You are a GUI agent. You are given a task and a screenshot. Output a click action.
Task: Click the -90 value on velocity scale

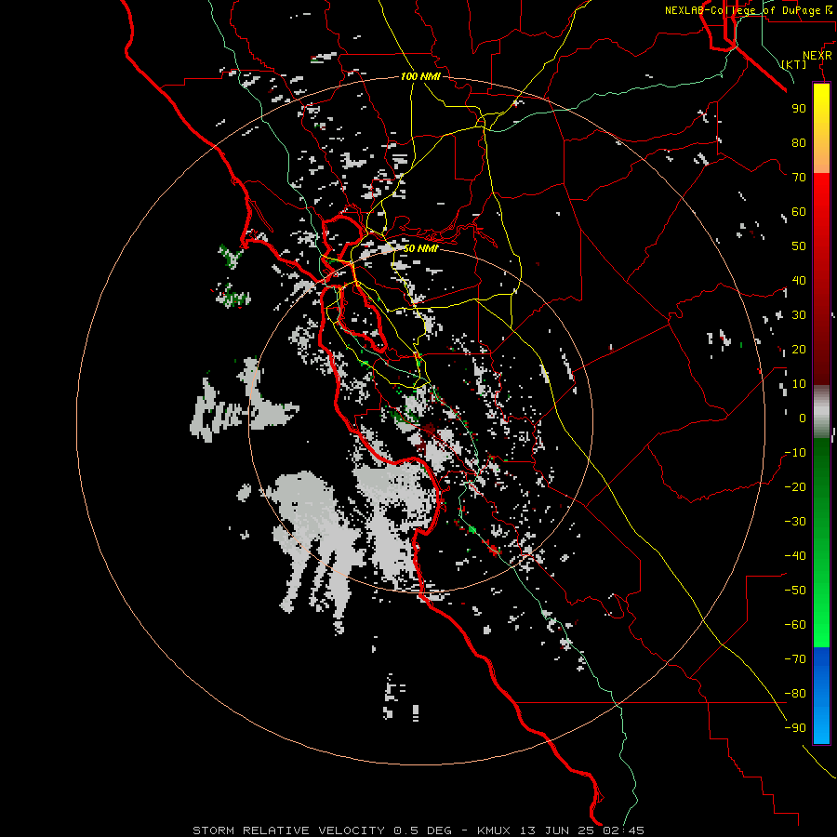coord(795,728)
